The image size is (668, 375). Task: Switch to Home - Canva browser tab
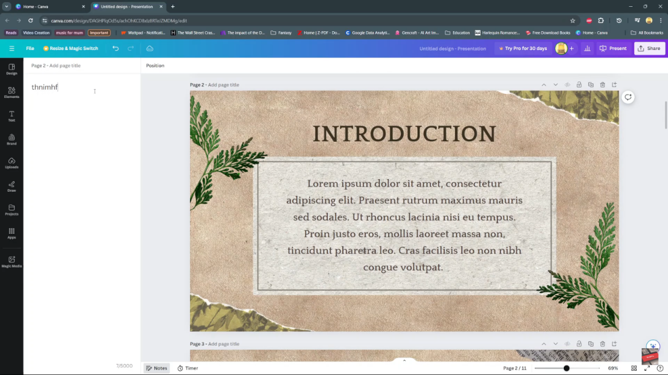pos(51,6)
